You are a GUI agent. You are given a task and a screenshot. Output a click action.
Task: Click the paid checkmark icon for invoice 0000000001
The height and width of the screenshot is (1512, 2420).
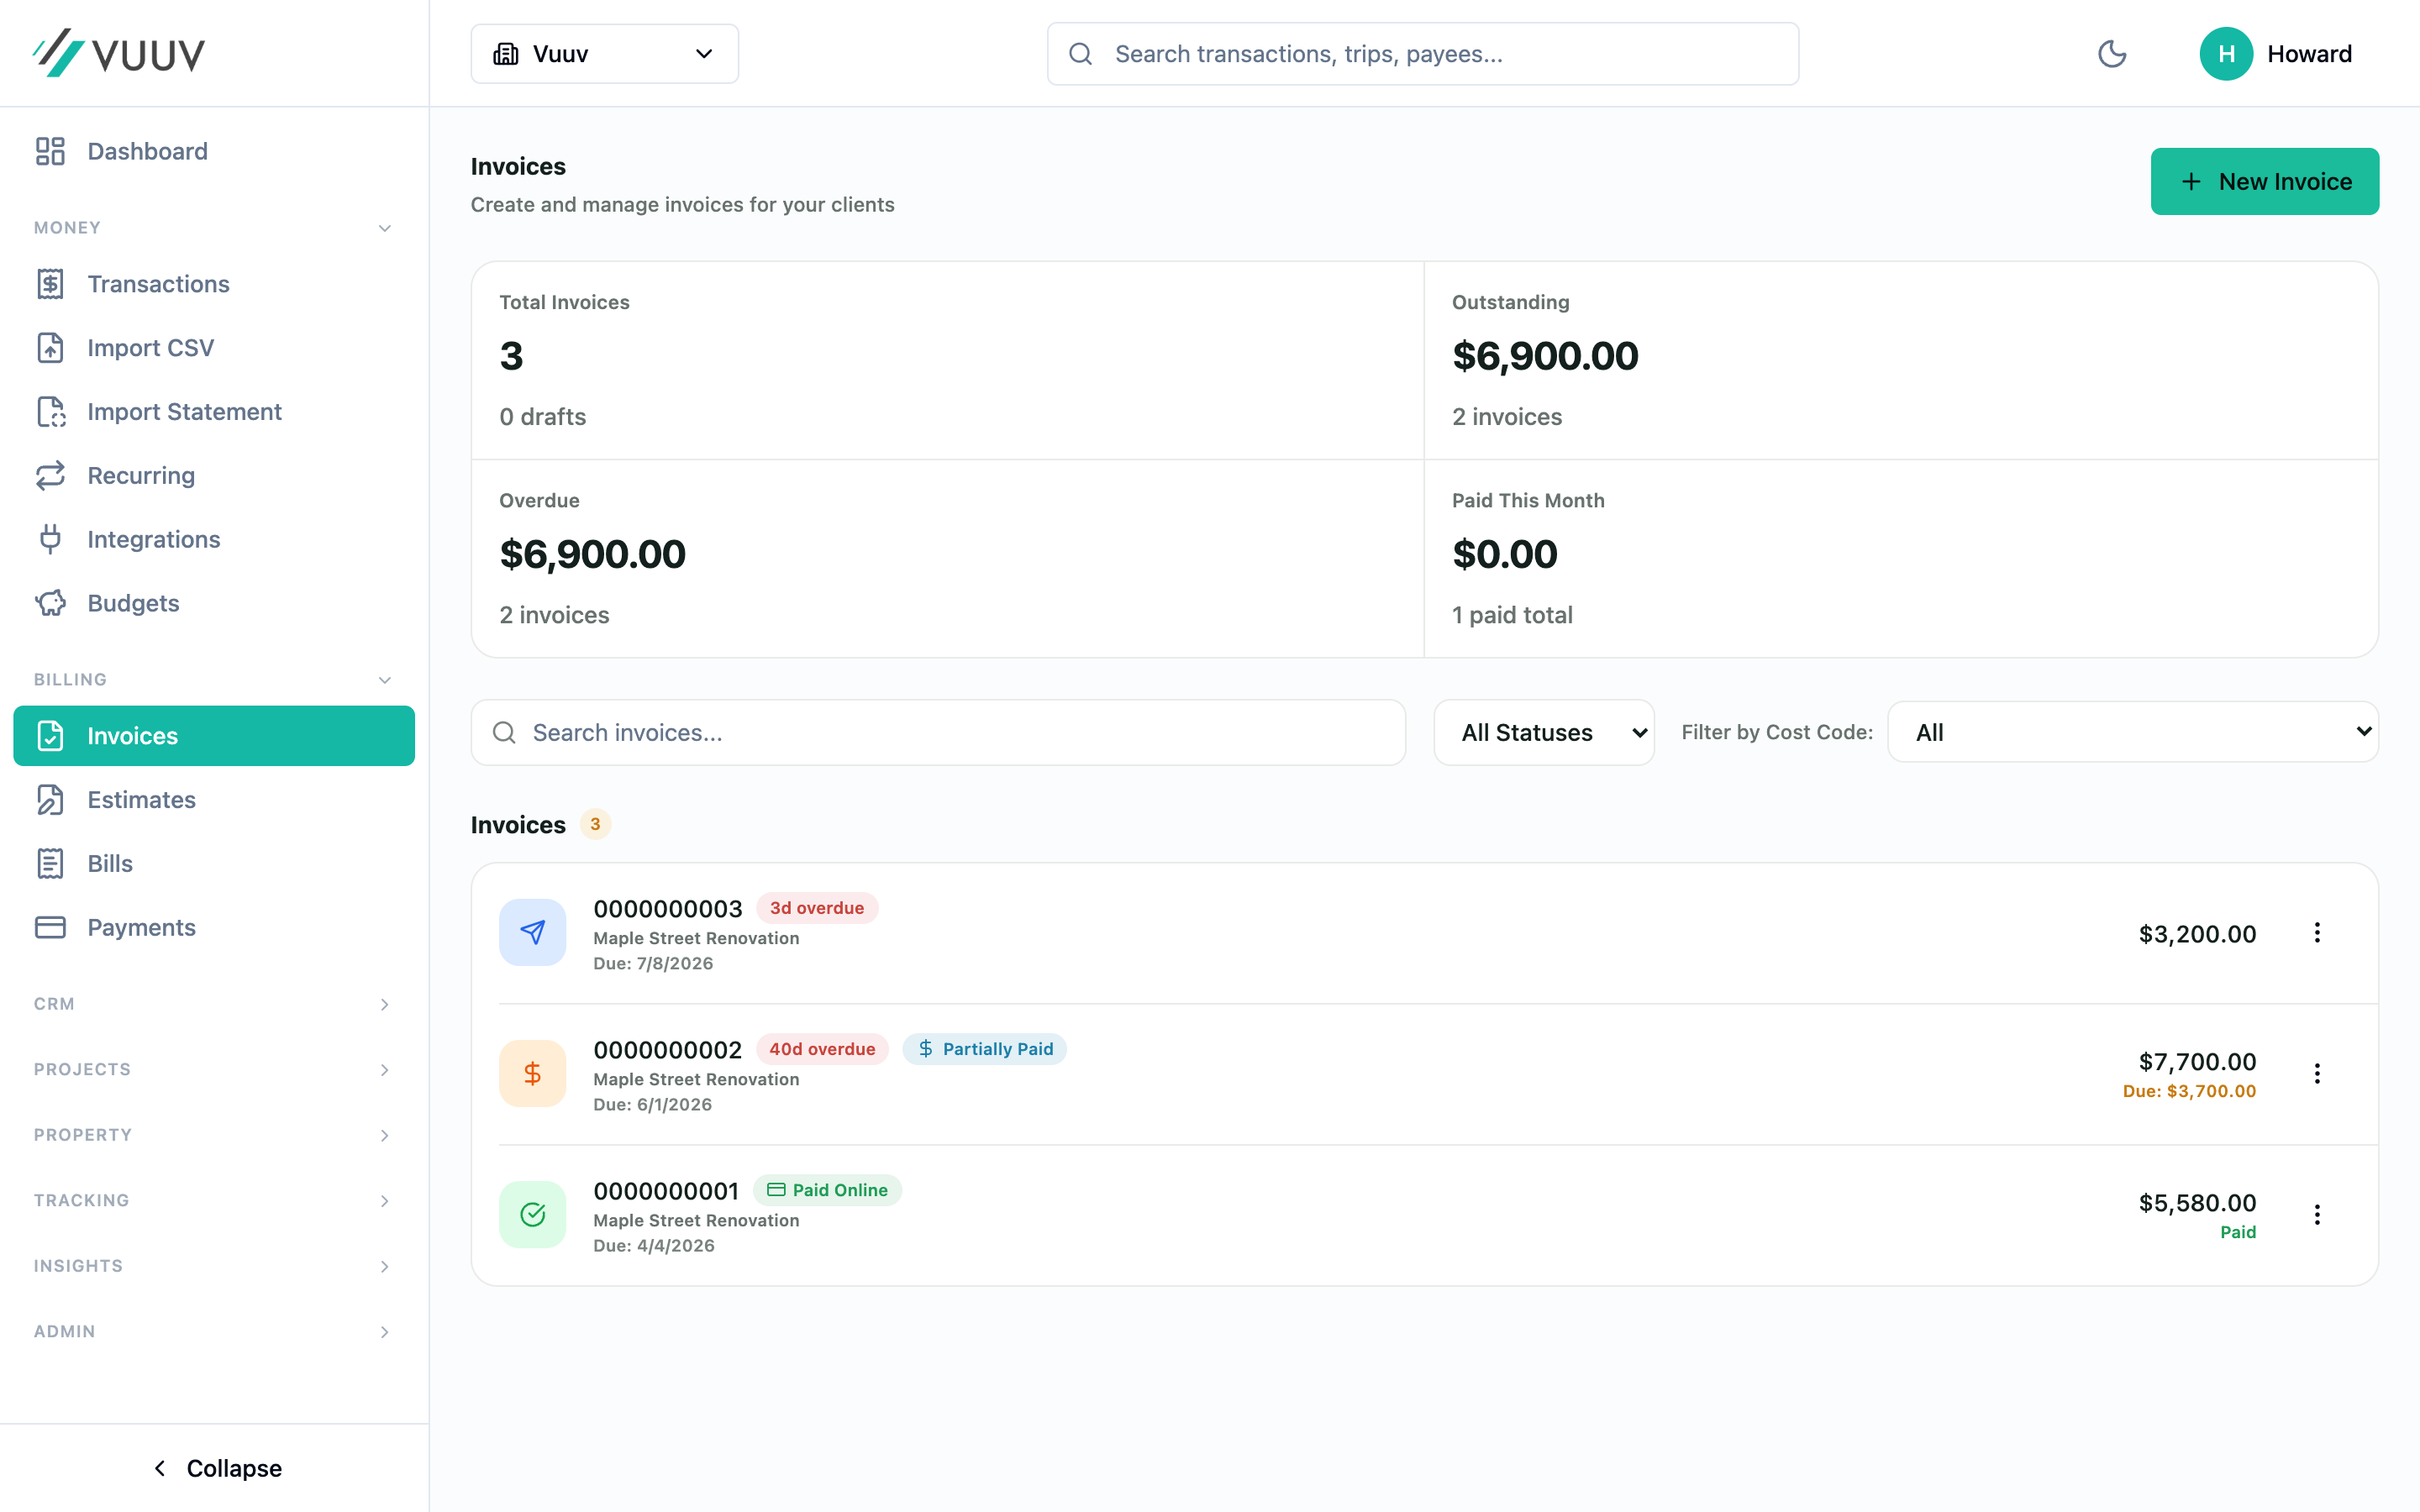click(x=532, y=1214)
